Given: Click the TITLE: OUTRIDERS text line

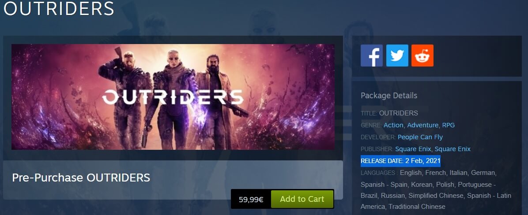Looking at the screenshot, I should (x=389, y=113).
